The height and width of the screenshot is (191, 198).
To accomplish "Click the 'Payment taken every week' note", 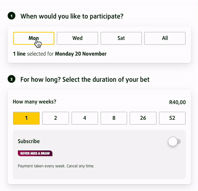I will 56,166.
